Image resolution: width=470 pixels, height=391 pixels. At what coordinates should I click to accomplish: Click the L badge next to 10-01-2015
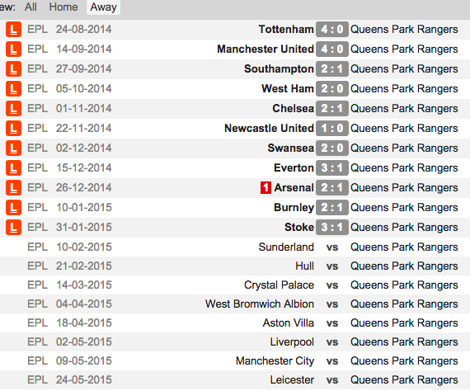tap(13, 208)
